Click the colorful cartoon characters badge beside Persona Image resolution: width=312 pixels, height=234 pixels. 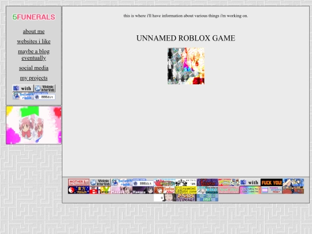tap(229, 182)
